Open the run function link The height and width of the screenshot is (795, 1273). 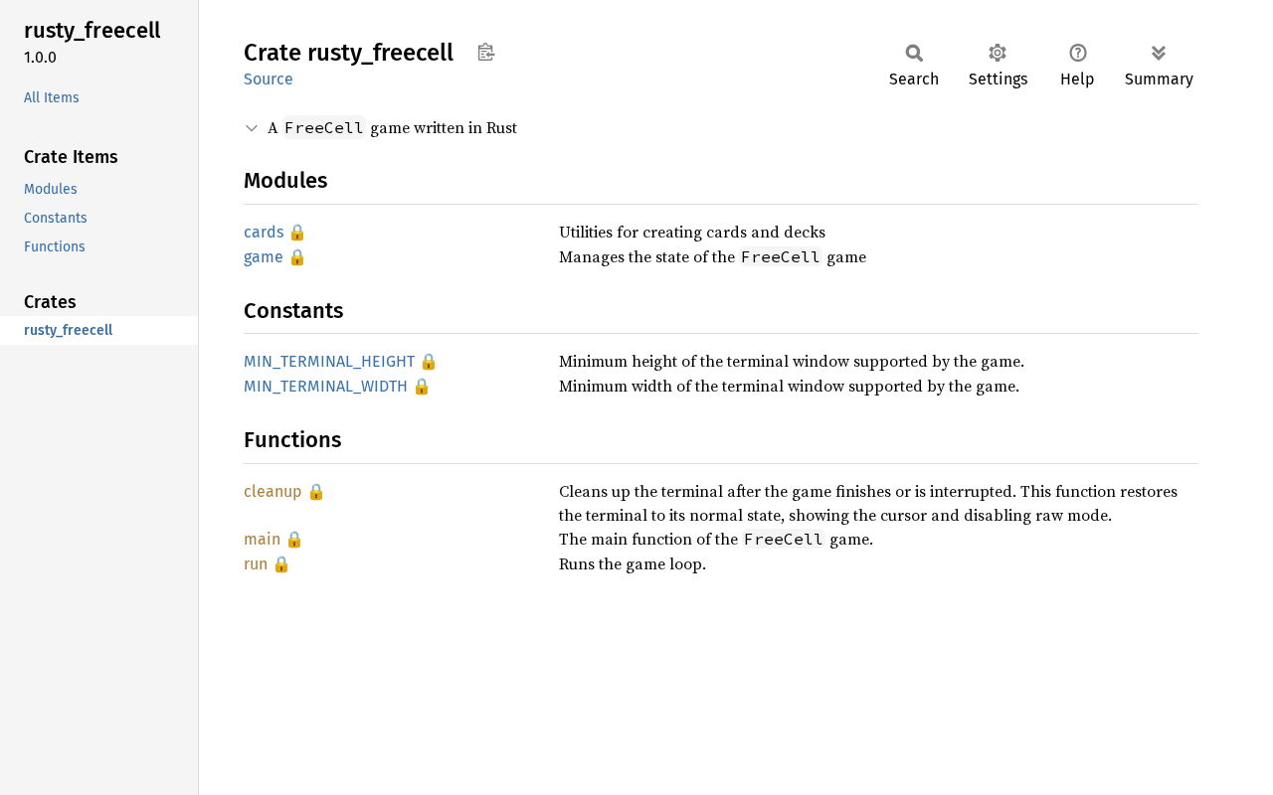(256, 564)
